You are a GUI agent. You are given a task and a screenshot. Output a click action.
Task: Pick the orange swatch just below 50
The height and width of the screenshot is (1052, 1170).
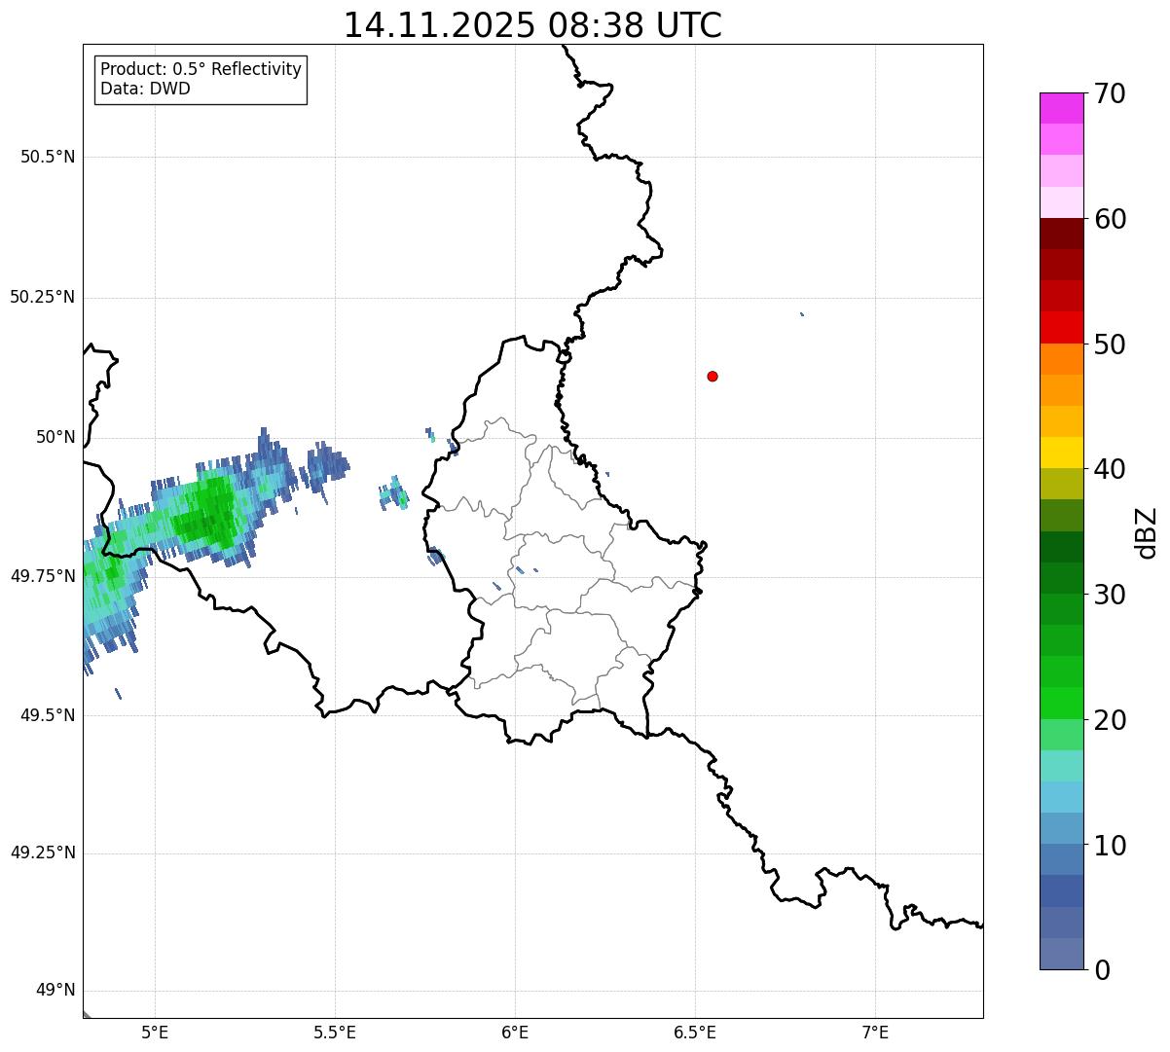pos(1061,359)
